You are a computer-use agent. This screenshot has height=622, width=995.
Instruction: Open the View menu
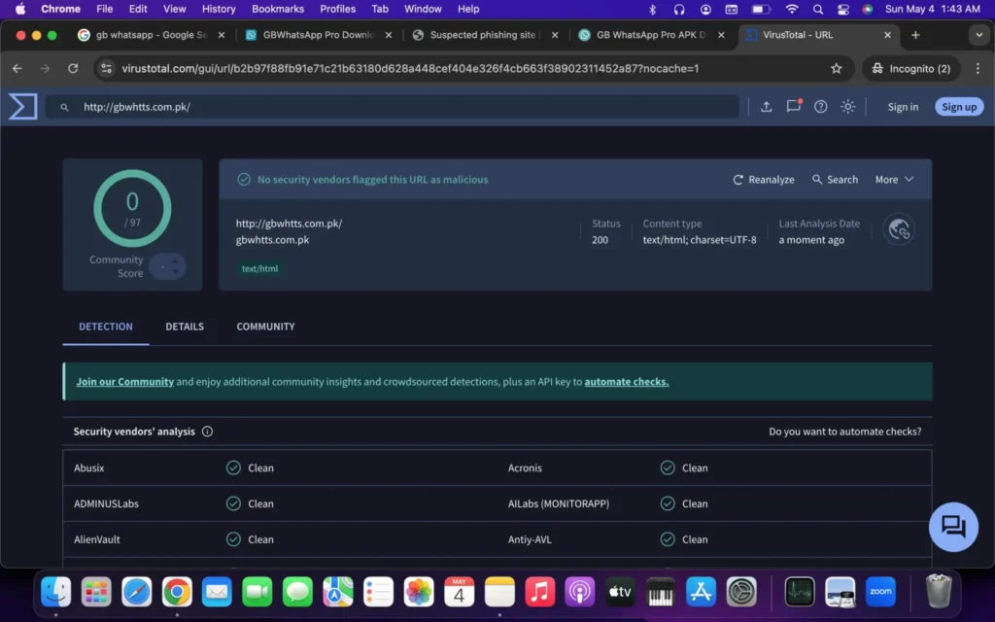tap(175, 9)
